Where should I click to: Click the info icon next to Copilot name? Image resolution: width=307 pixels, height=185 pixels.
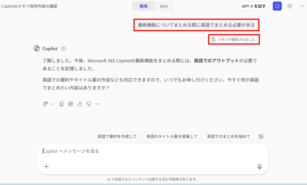tap(64, 49)
